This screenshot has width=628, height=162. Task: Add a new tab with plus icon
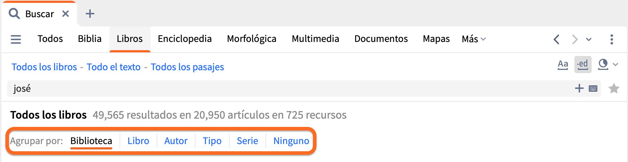pos(90,14)
